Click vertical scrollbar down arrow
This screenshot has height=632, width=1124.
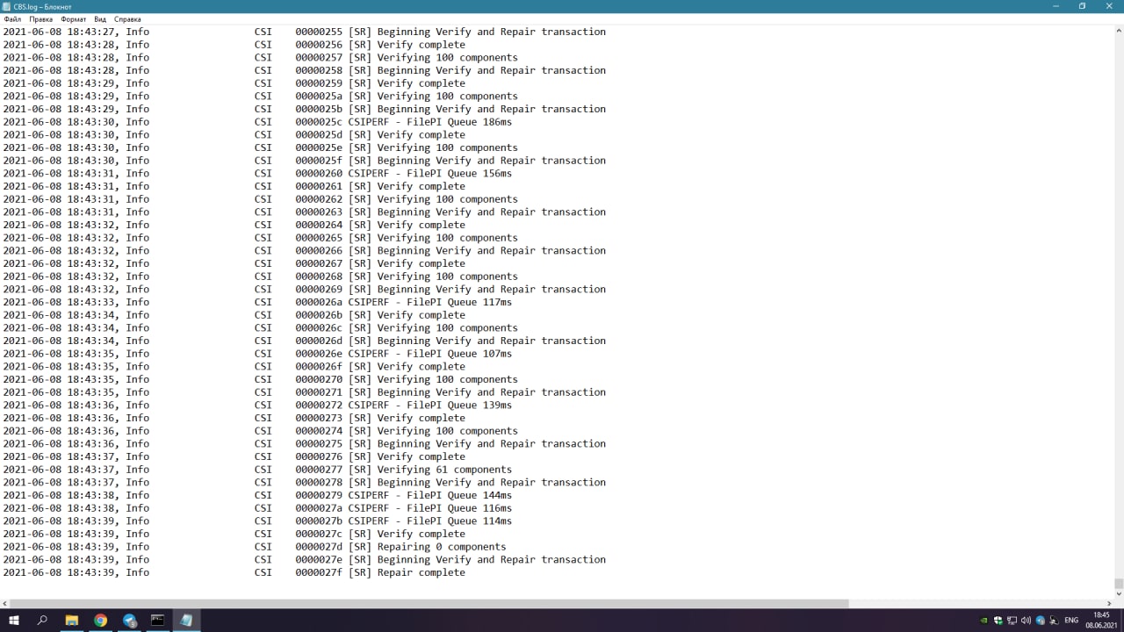(1119, 593)
